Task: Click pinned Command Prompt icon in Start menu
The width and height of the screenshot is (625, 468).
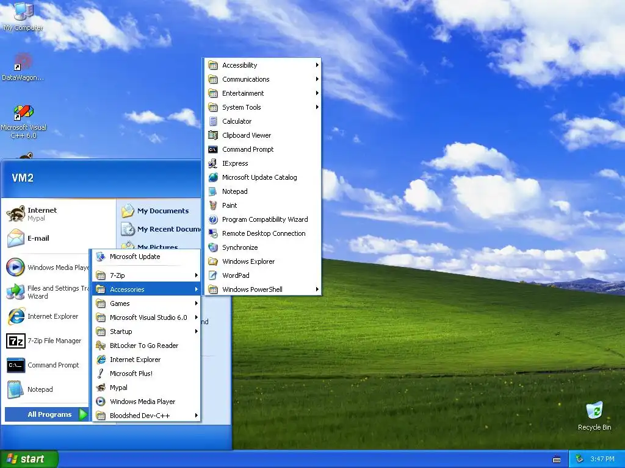Action: (16, 366)
